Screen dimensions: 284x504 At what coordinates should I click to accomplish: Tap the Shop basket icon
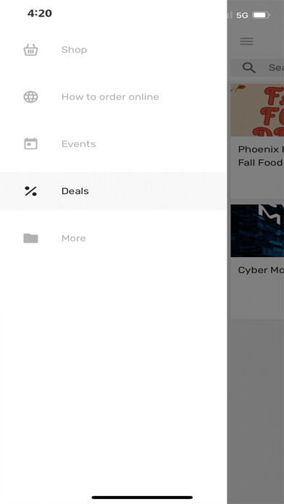pos(30,50)
